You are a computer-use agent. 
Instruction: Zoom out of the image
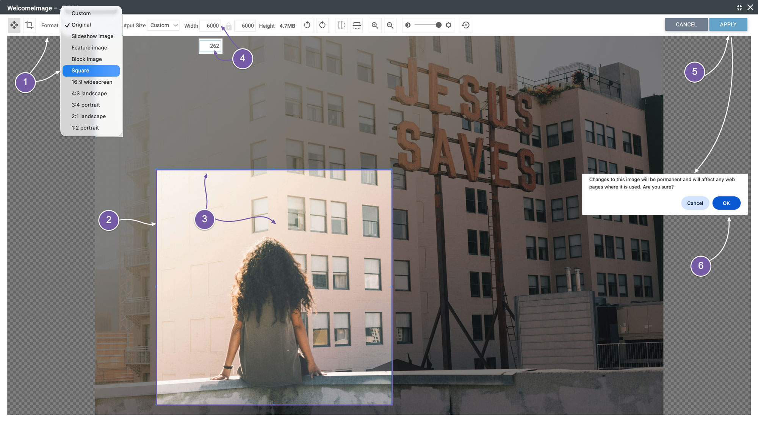coord(390,25)
